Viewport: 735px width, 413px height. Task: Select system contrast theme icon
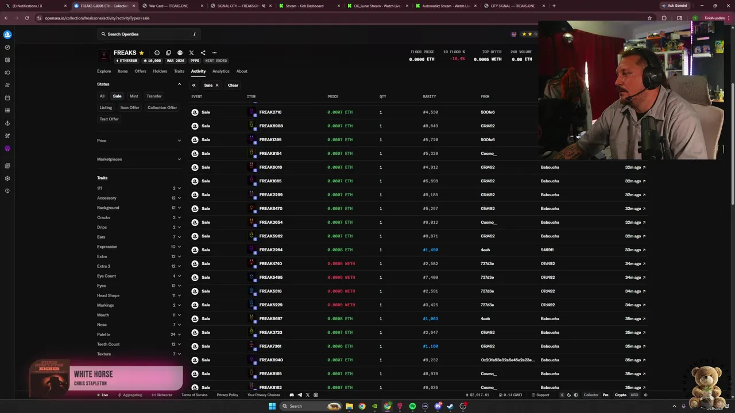(576, 395)
